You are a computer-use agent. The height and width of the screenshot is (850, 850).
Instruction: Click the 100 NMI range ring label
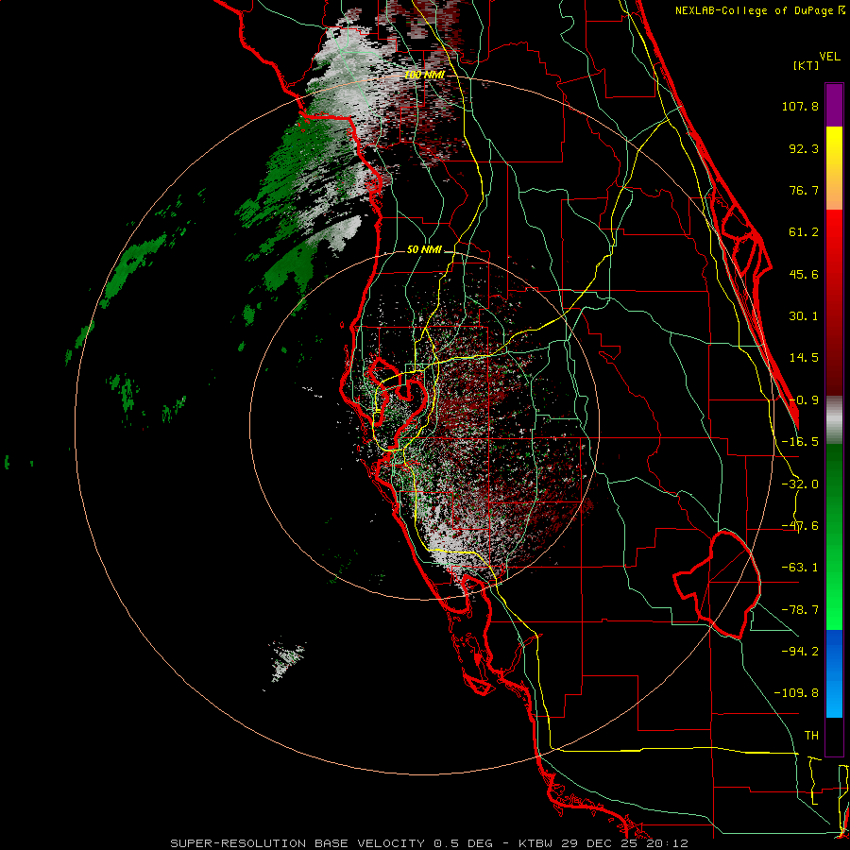[425, 75]
